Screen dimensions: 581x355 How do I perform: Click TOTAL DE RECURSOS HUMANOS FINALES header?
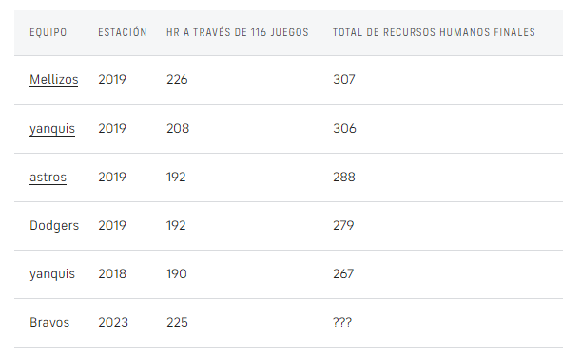pos(434,32)
